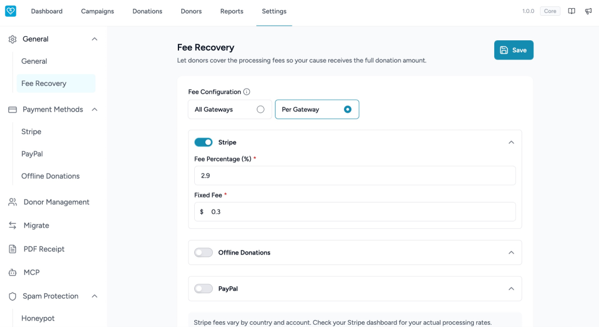Focus the Fee Percentage input field
The image size is (599, 327).
[x=355, y=176]
